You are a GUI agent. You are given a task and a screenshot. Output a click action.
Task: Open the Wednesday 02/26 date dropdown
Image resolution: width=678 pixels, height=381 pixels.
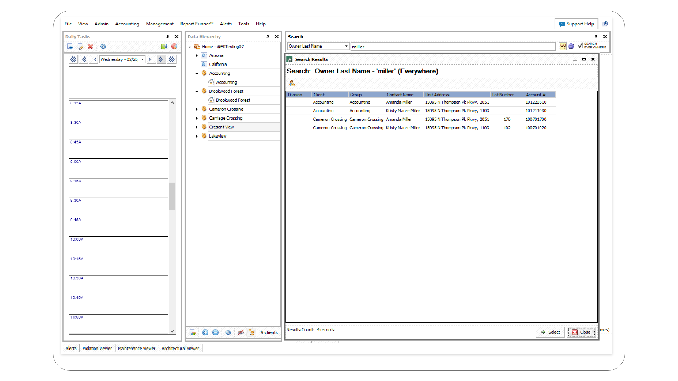click(142, 59)
